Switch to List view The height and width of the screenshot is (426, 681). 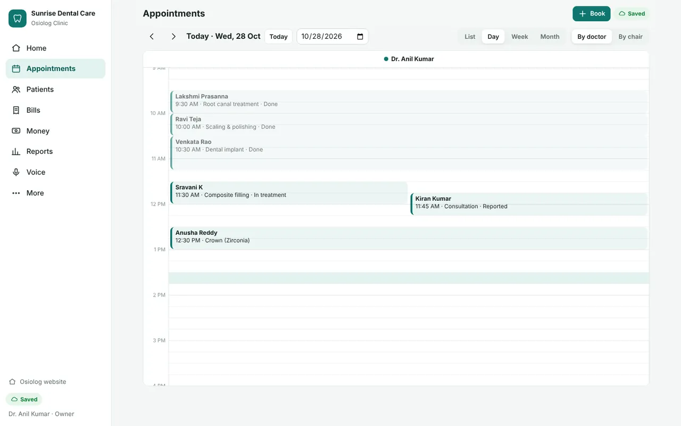[x=470, y=37]
